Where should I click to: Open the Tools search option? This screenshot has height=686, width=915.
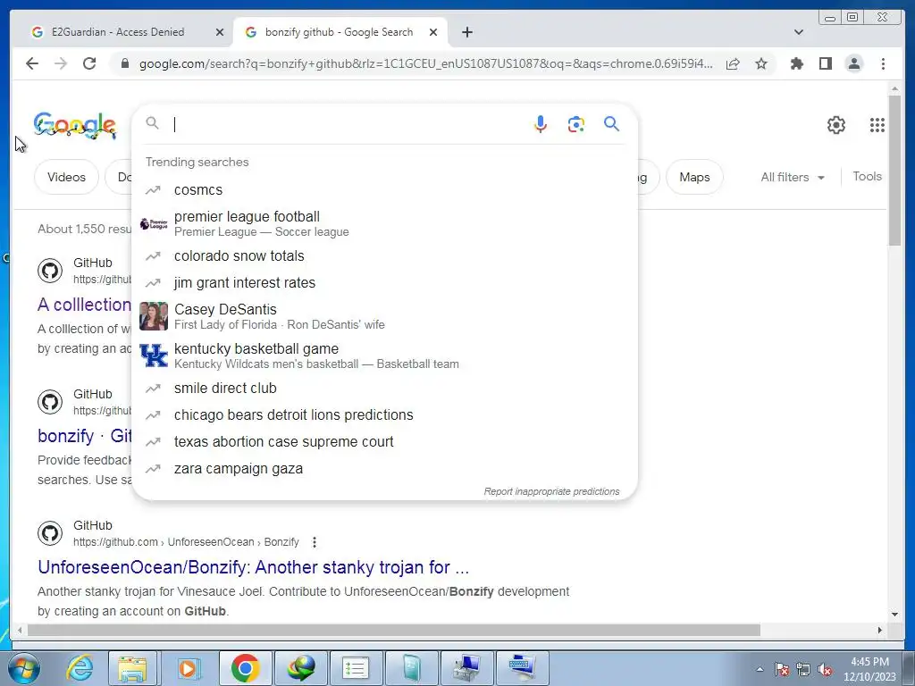pyautogui.click(x=867, y=176)
